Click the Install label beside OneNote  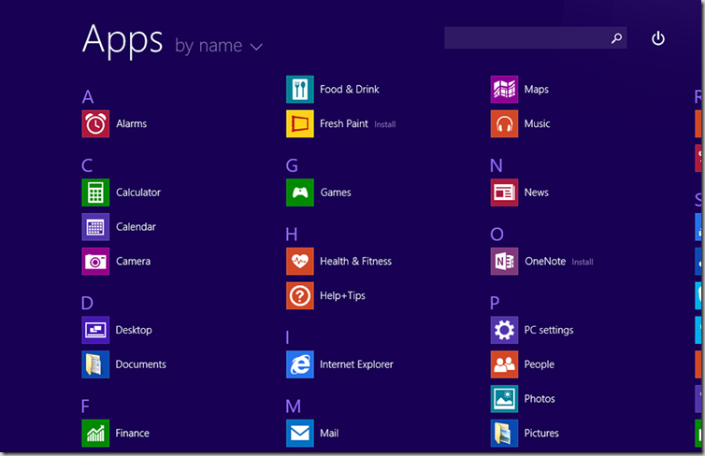[x=583, y=262]
